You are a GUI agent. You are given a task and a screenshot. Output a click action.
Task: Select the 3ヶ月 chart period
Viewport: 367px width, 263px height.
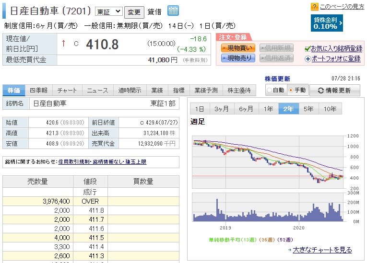coord(222,109)
